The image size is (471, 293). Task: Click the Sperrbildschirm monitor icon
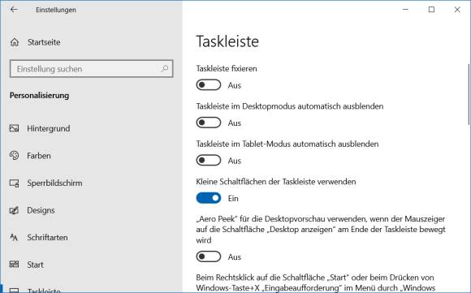(x=14, y=183)
